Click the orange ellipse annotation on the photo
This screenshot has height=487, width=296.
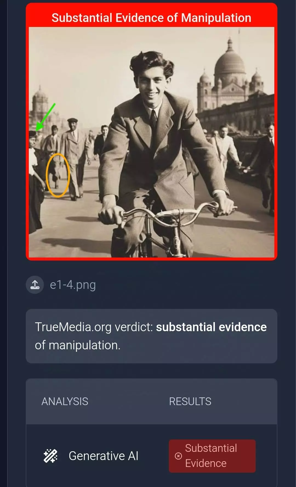pos(58,175)
